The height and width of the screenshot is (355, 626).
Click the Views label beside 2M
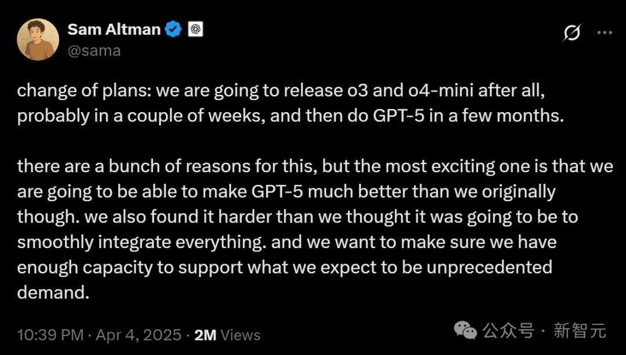pyautogui.click(x=241, y=335)
